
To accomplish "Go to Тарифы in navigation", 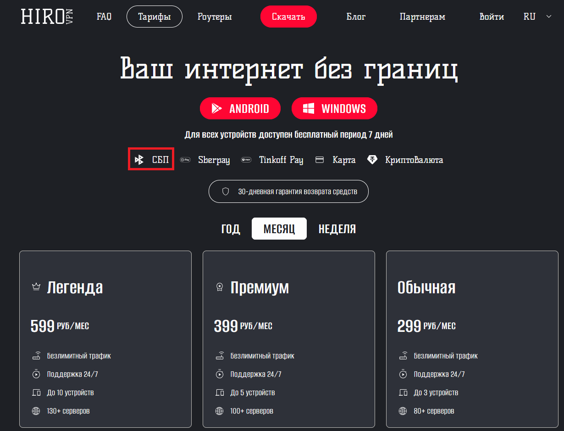I will pos(155,17).
